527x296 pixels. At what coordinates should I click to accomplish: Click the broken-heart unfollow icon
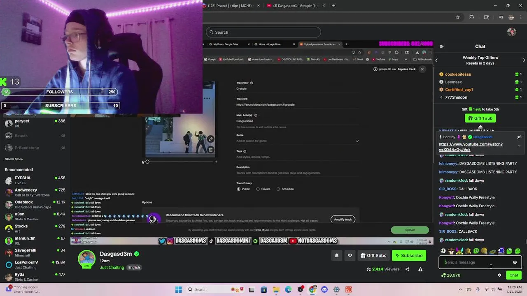pyautogui.click(x=350, y=256)
